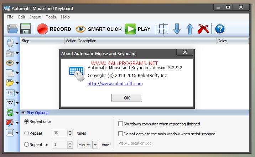Open the minute time unit dropdown

click(x=95, y=145)
